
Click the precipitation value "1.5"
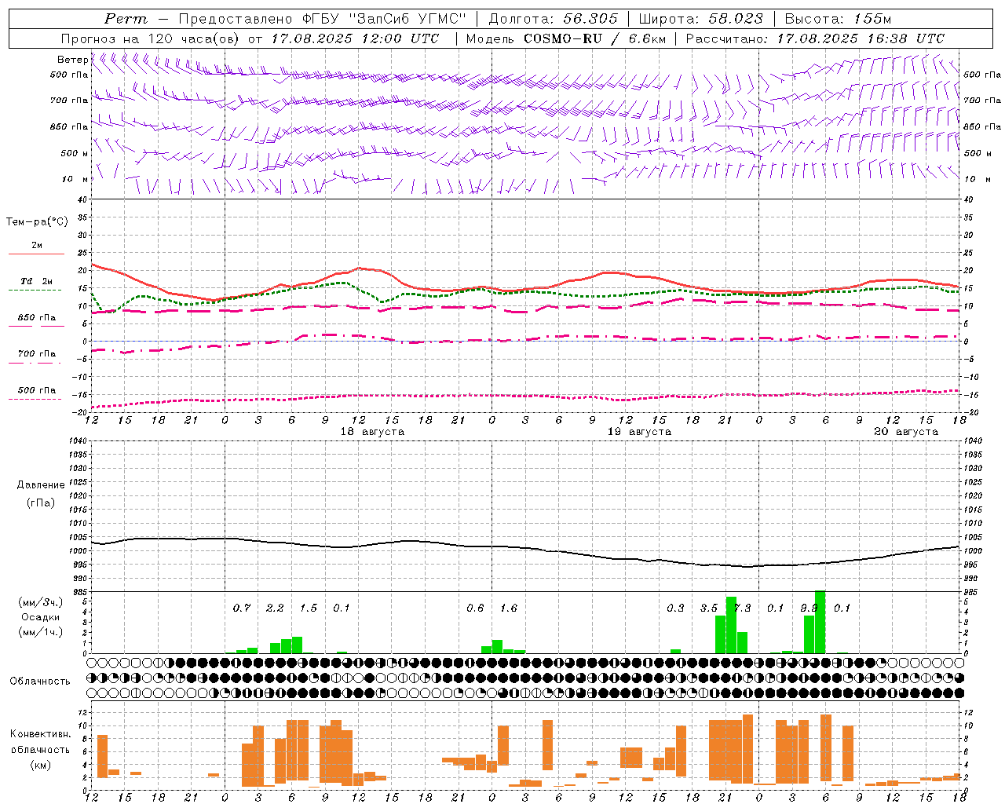pyautogui.click(x=309, y=608)
